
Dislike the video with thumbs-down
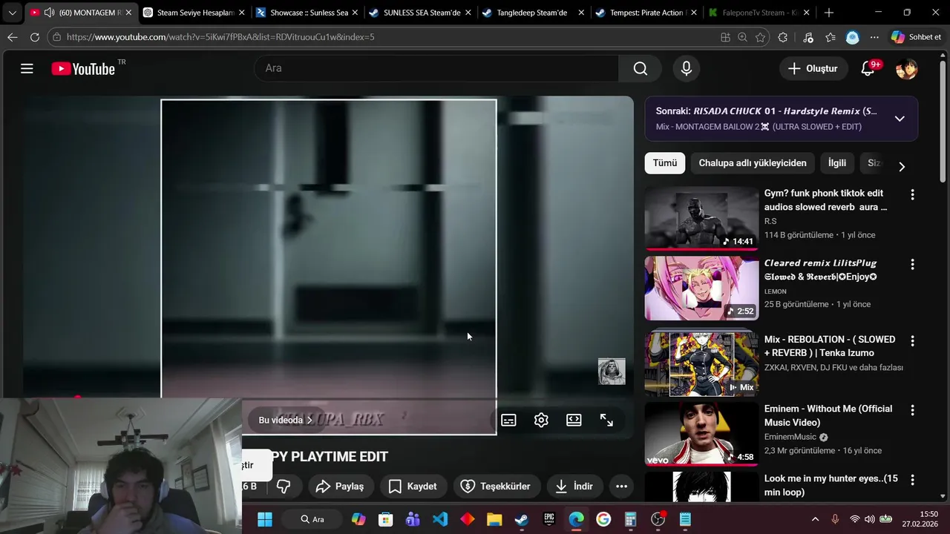point(283,487)
